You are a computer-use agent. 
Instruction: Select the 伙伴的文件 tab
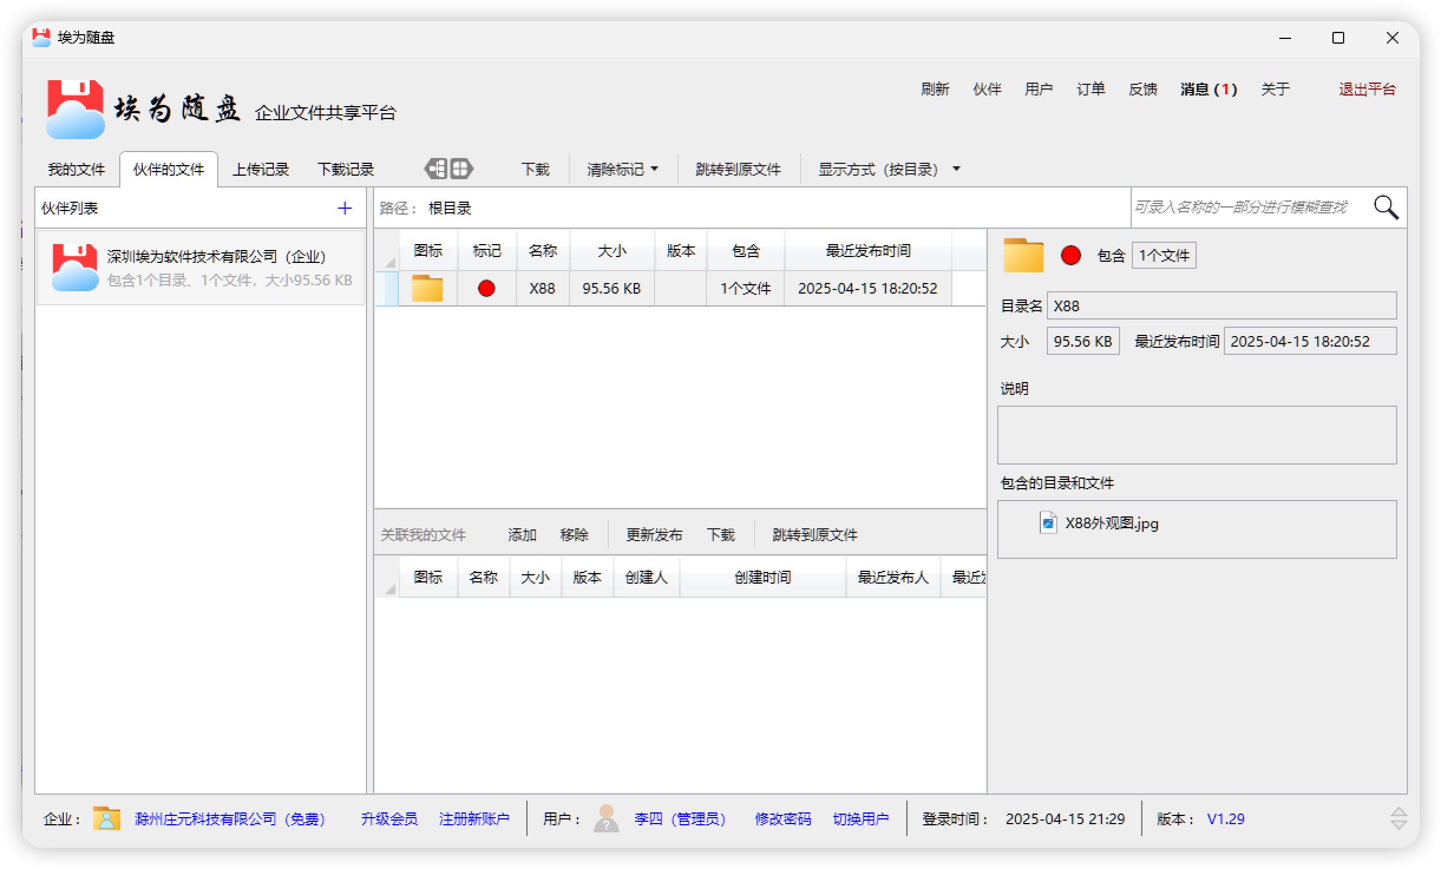(x=169, y=169)
